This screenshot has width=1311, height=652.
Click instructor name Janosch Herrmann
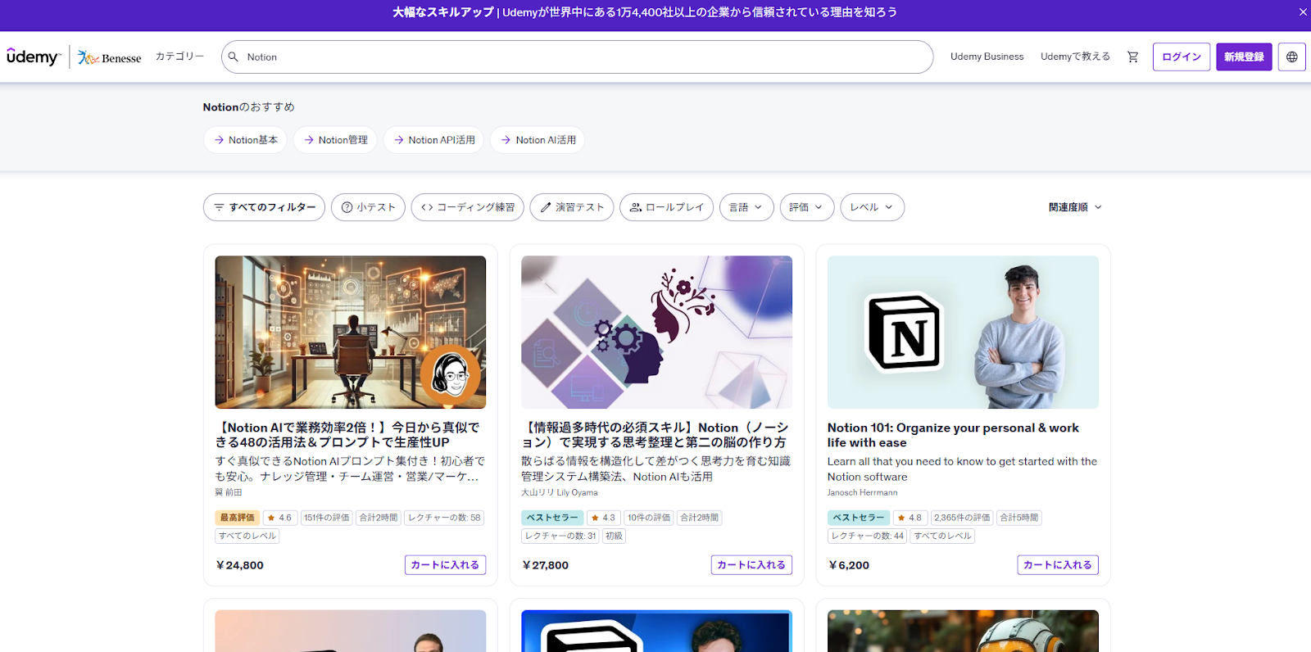point(862,493)
